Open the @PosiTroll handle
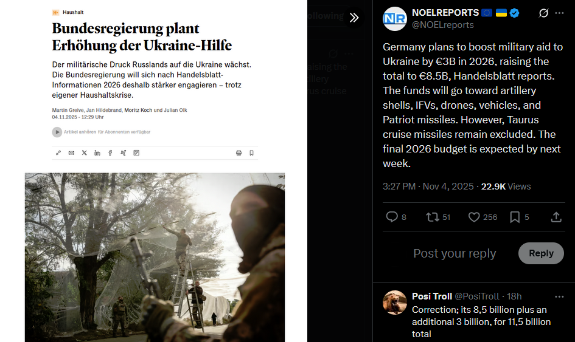This screenshot has width=575, height=342. [x=476, y=296]
